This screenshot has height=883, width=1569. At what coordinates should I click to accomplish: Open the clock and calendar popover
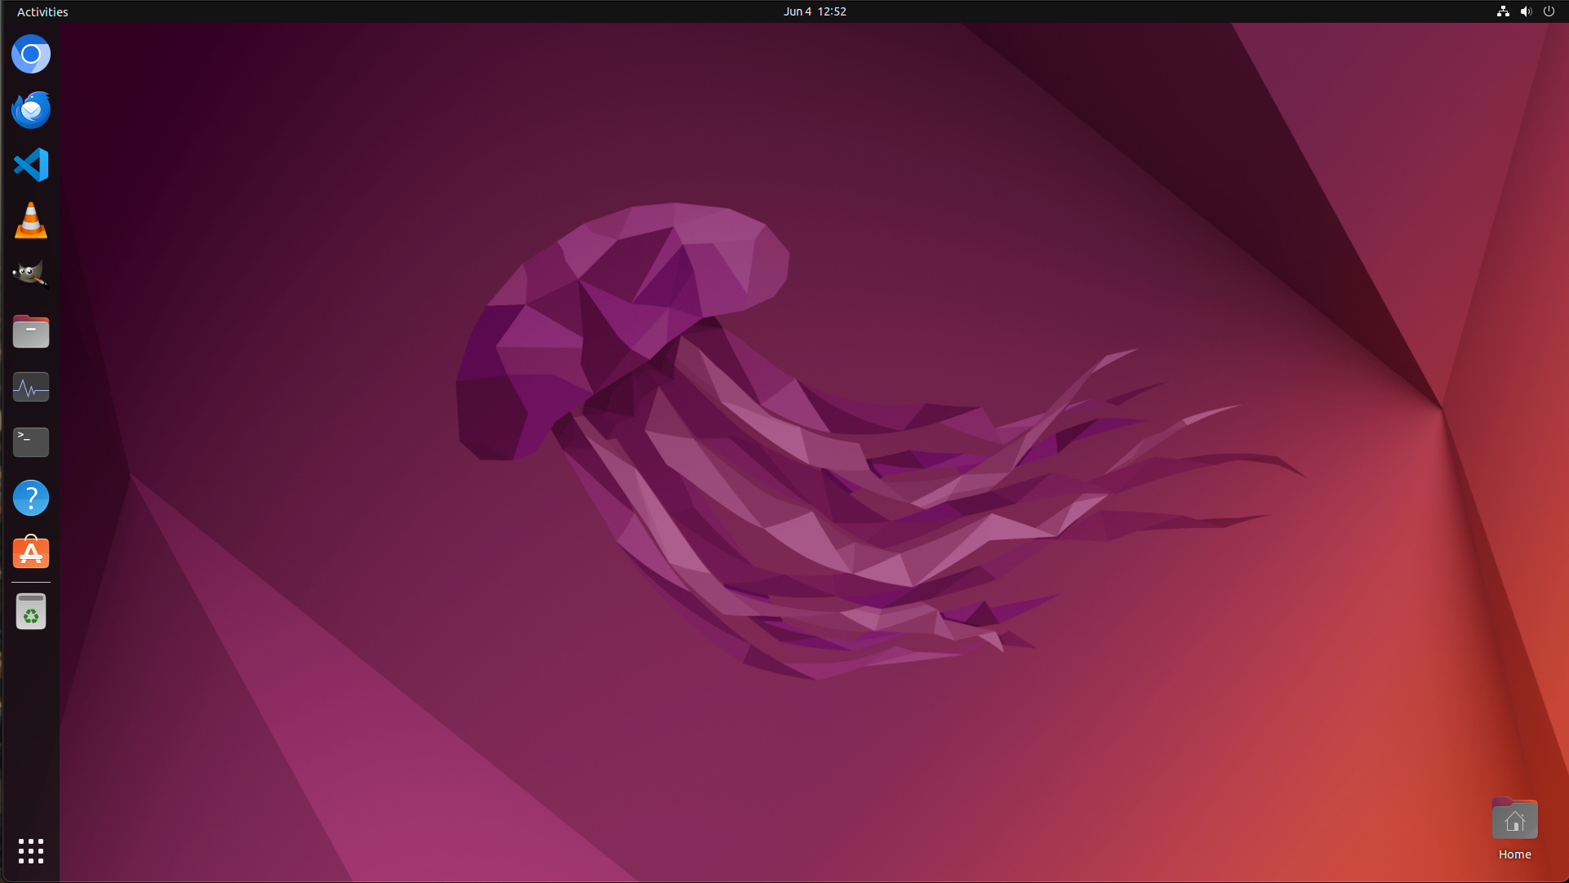pyautogui.click(x=814, y=11)
